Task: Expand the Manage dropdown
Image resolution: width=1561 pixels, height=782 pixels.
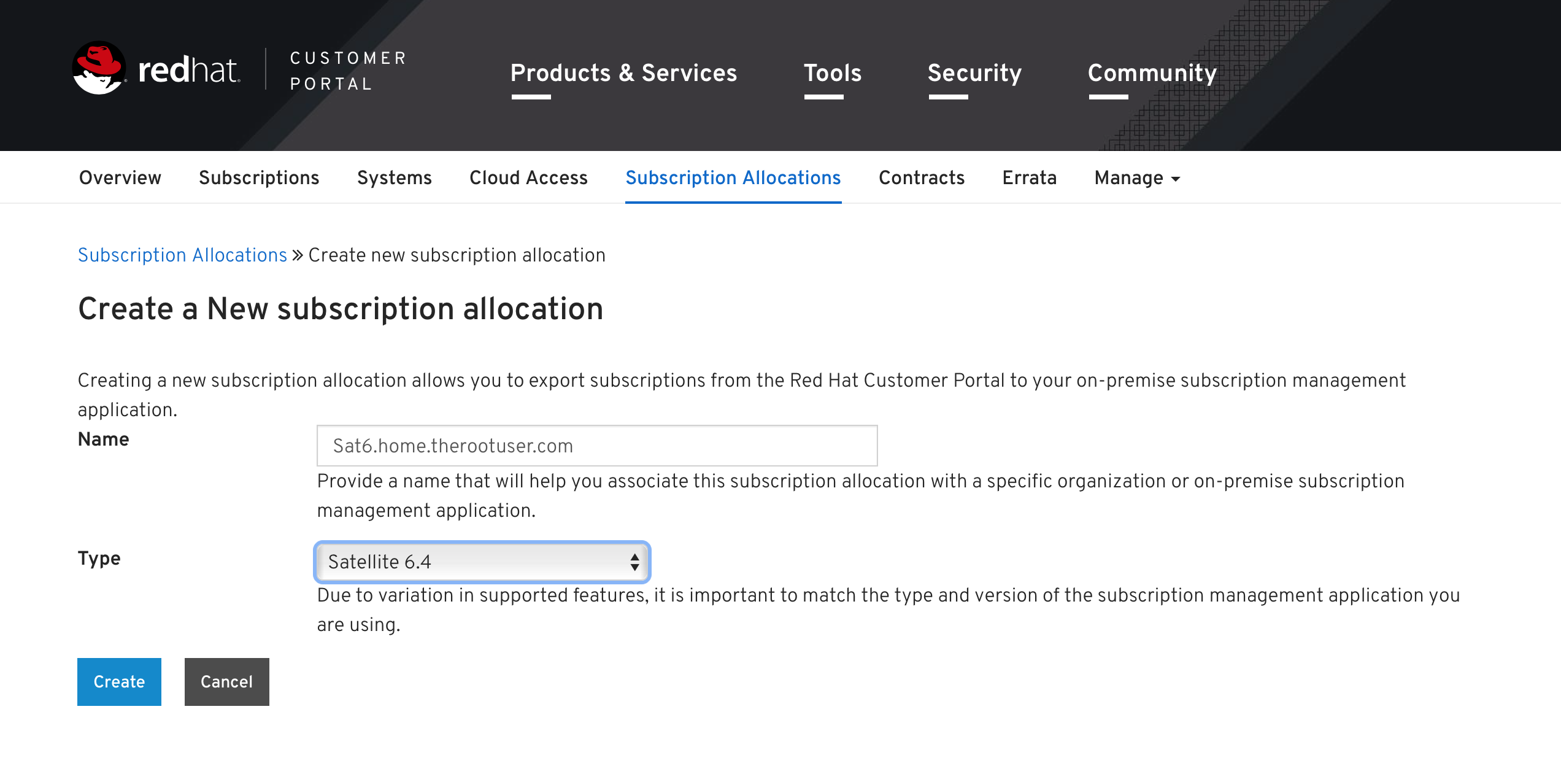Action: 1137,177
